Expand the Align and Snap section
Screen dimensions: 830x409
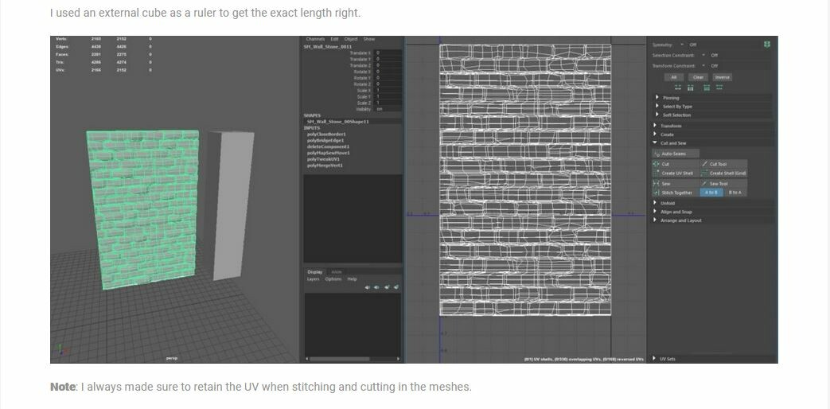pos(712,212)
